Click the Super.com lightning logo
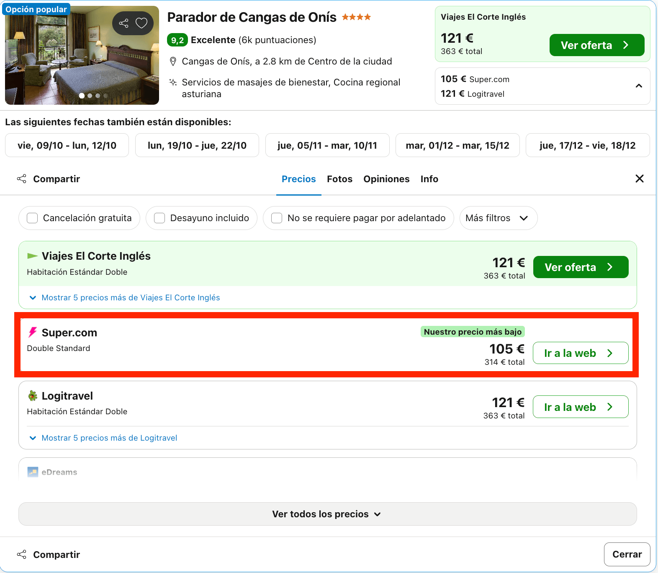The height and width of the screenshot is (573, 658). [x=32, y=333]
